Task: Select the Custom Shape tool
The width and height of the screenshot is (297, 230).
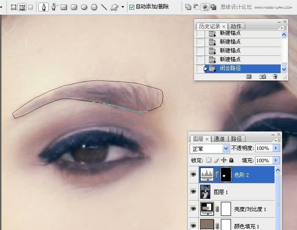Action: (114, 7)
